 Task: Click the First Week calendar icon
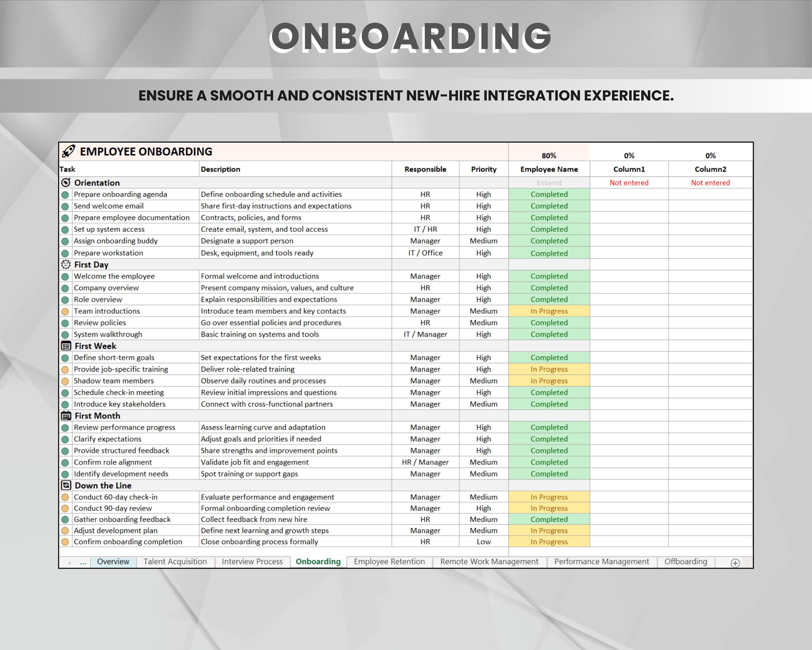click(66, 346)
